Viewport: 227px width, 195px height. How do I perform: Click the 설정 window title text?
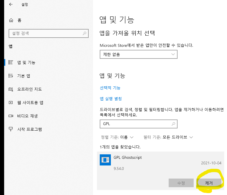tap(25, 4)
